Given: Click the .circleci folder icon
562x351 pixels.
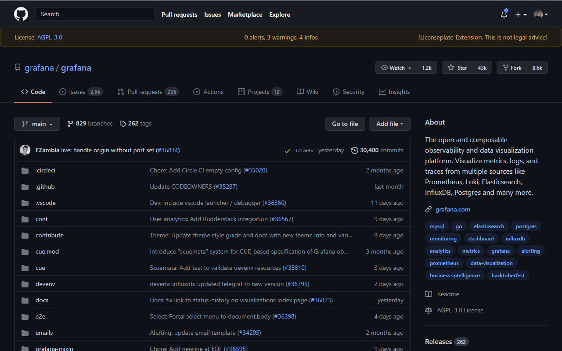Looking at the screenshot, I should [x=25, y=170].
